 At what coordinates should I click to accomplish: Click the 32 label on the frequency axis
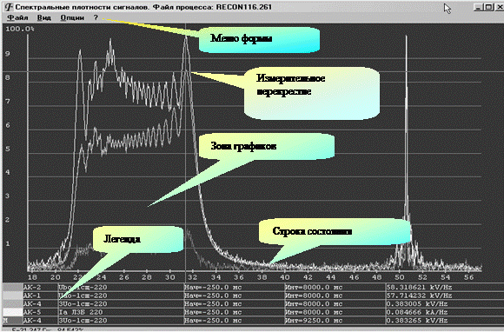pos(193,277)
